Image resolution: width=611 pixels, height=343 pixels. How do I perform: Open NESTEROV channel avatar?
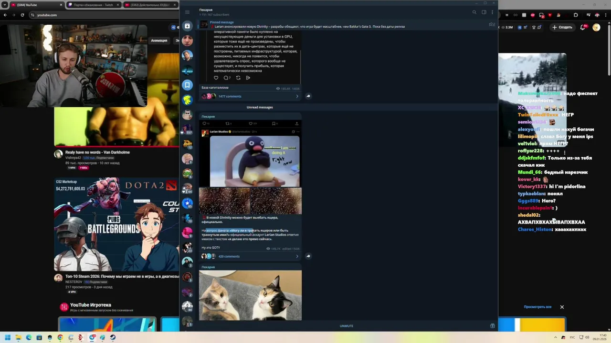click(58, 278)
